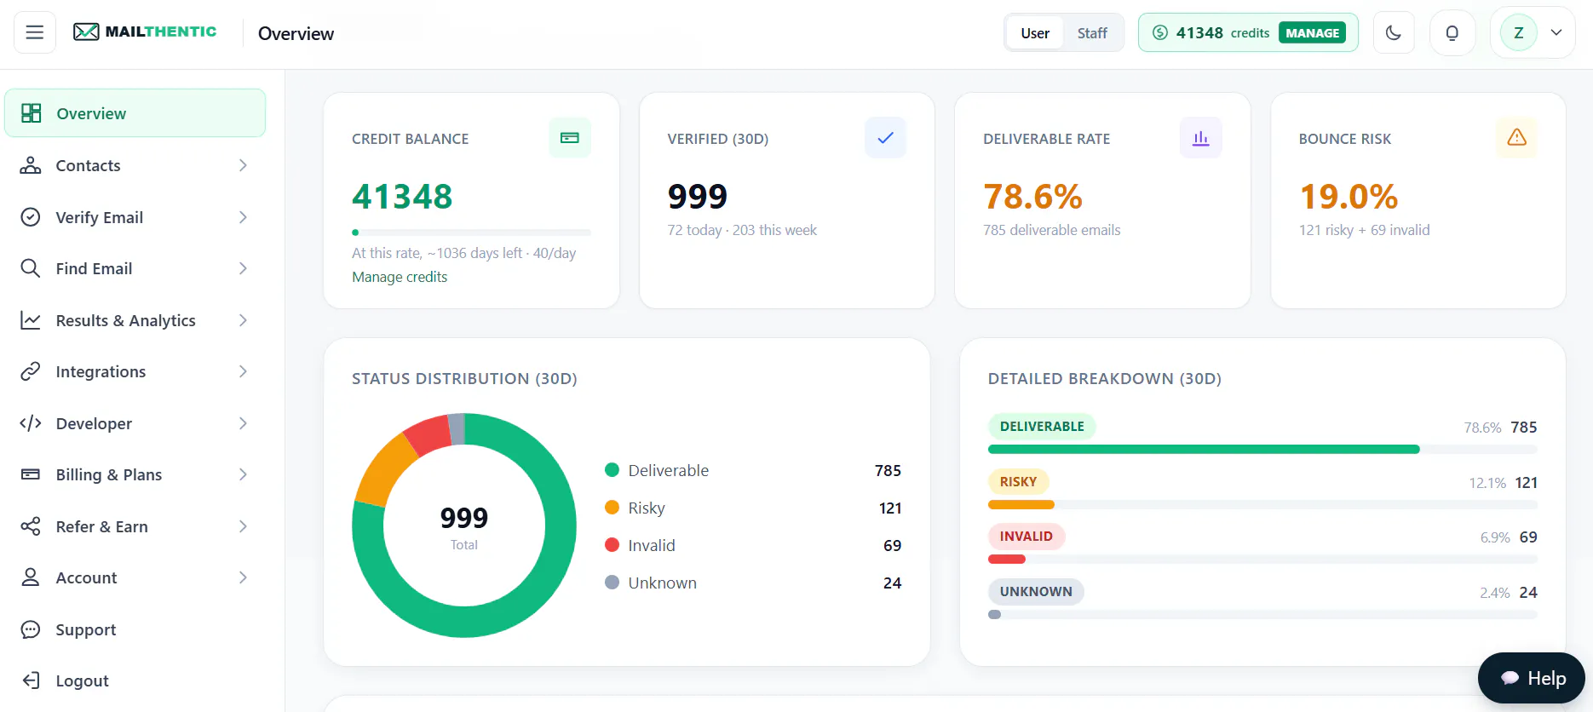Click the Integrations link icon
1593x712 pixels.
pos(31,371)
